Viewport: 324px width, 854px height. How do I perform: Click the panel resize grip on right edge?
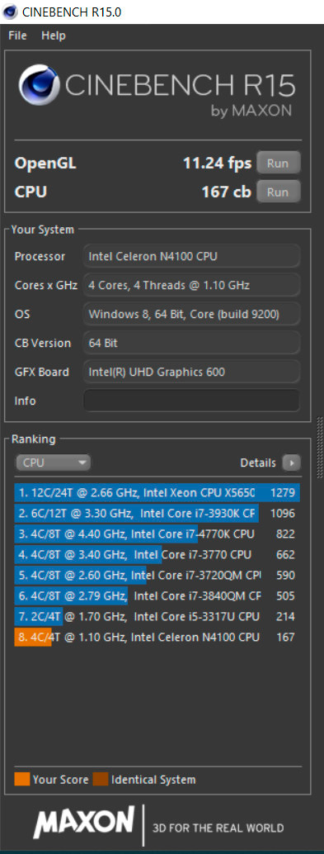click(320, 439)
